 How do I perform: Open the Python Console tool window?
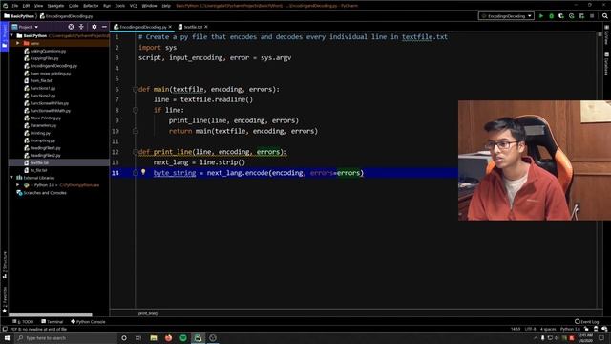click(88, 322)
